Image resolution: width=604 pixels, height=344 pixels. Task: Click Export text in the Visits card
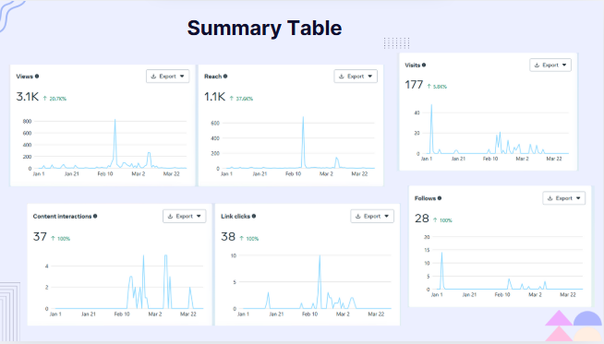coord(550,65)
